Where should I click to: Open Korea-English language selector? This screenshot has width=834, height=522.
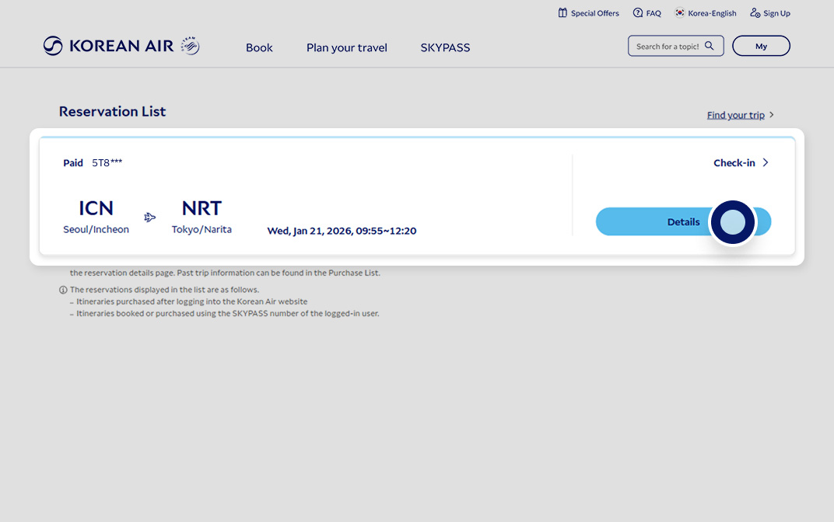pos(712,13)
